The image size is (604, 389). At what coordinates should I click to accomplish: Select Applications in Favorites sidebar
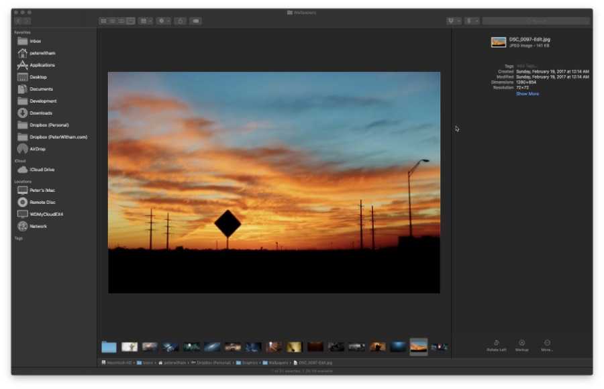point(42,65)
